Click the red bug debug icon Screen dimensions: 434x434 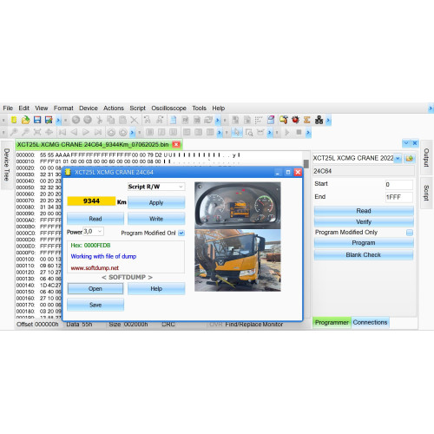click(295, 120)
